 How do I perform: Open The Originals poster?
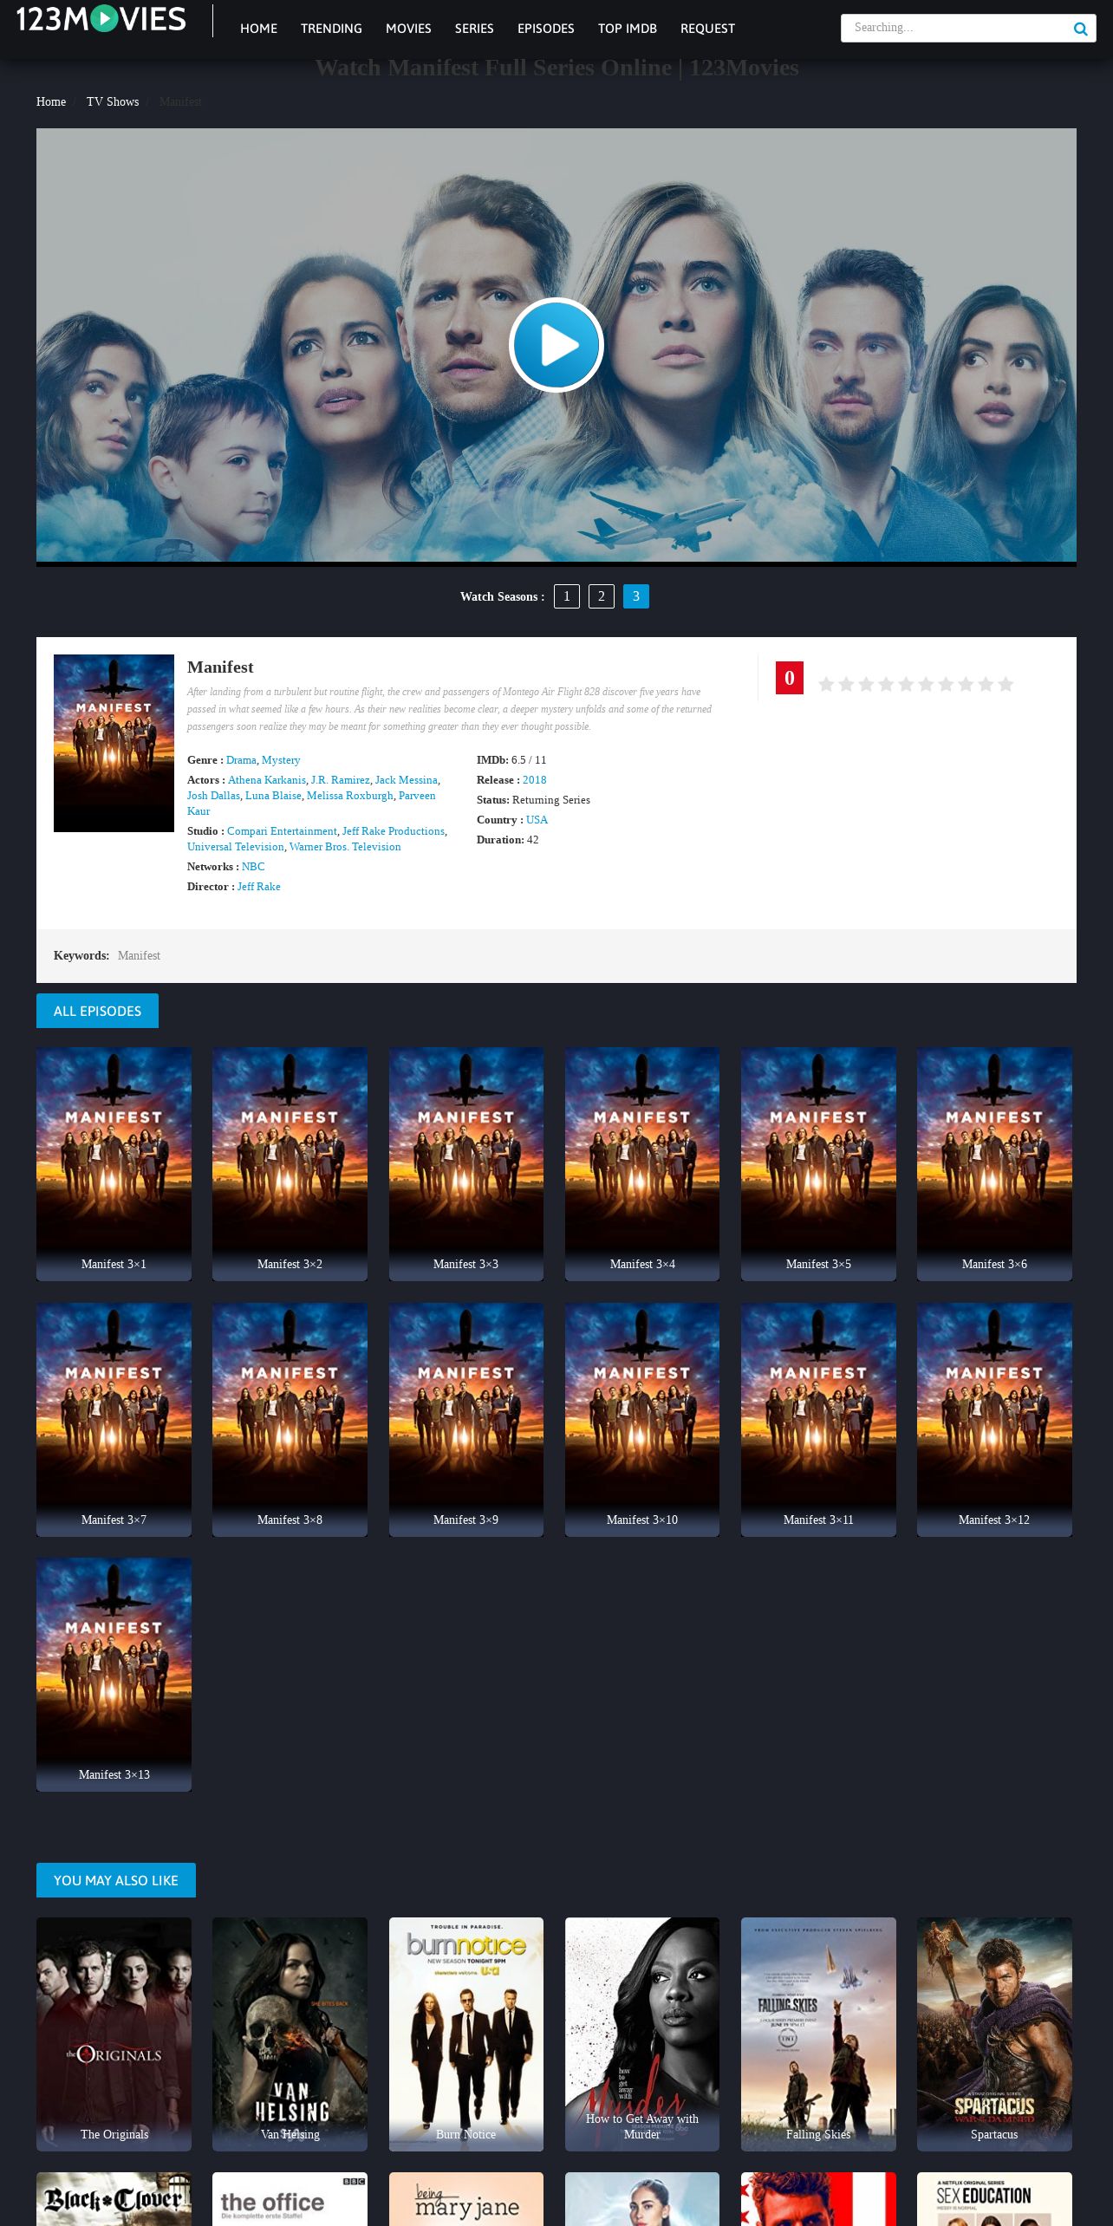(114, 2034)
